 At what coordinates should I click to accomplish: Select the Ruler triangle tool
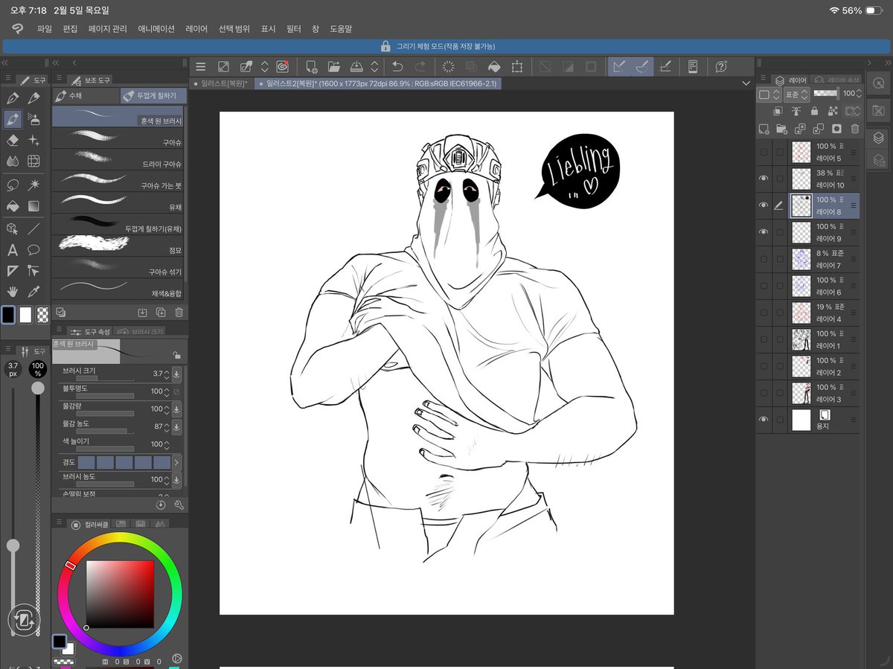(x=13, y=271)
